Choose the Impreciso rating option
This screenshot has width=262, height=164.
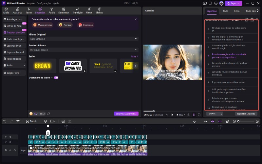[x=86, y=25]
